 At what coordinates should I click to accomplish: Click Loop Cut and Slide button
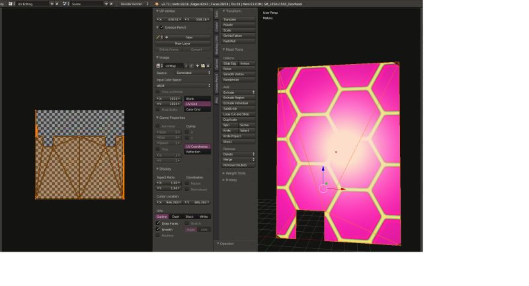pyautogui.click(x=238, y=114)
